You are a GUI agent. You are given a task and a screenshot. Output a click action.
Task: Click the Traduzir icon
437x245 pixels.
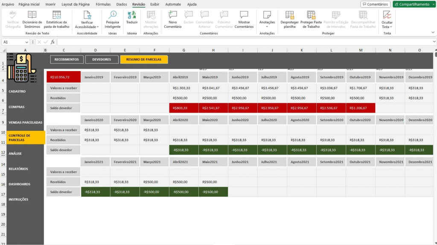(132, 15)
